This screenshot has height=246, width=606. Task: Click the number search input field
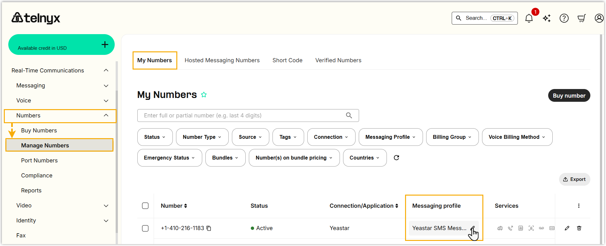243,116
